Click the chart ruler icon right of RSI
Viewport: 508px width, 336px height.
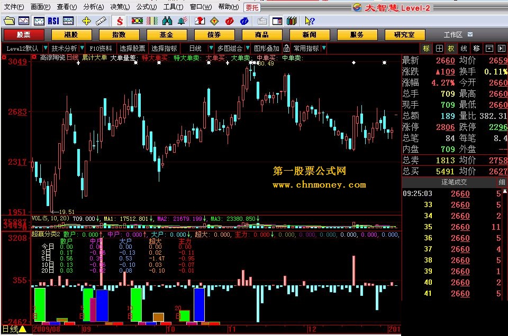pos(68,21)
